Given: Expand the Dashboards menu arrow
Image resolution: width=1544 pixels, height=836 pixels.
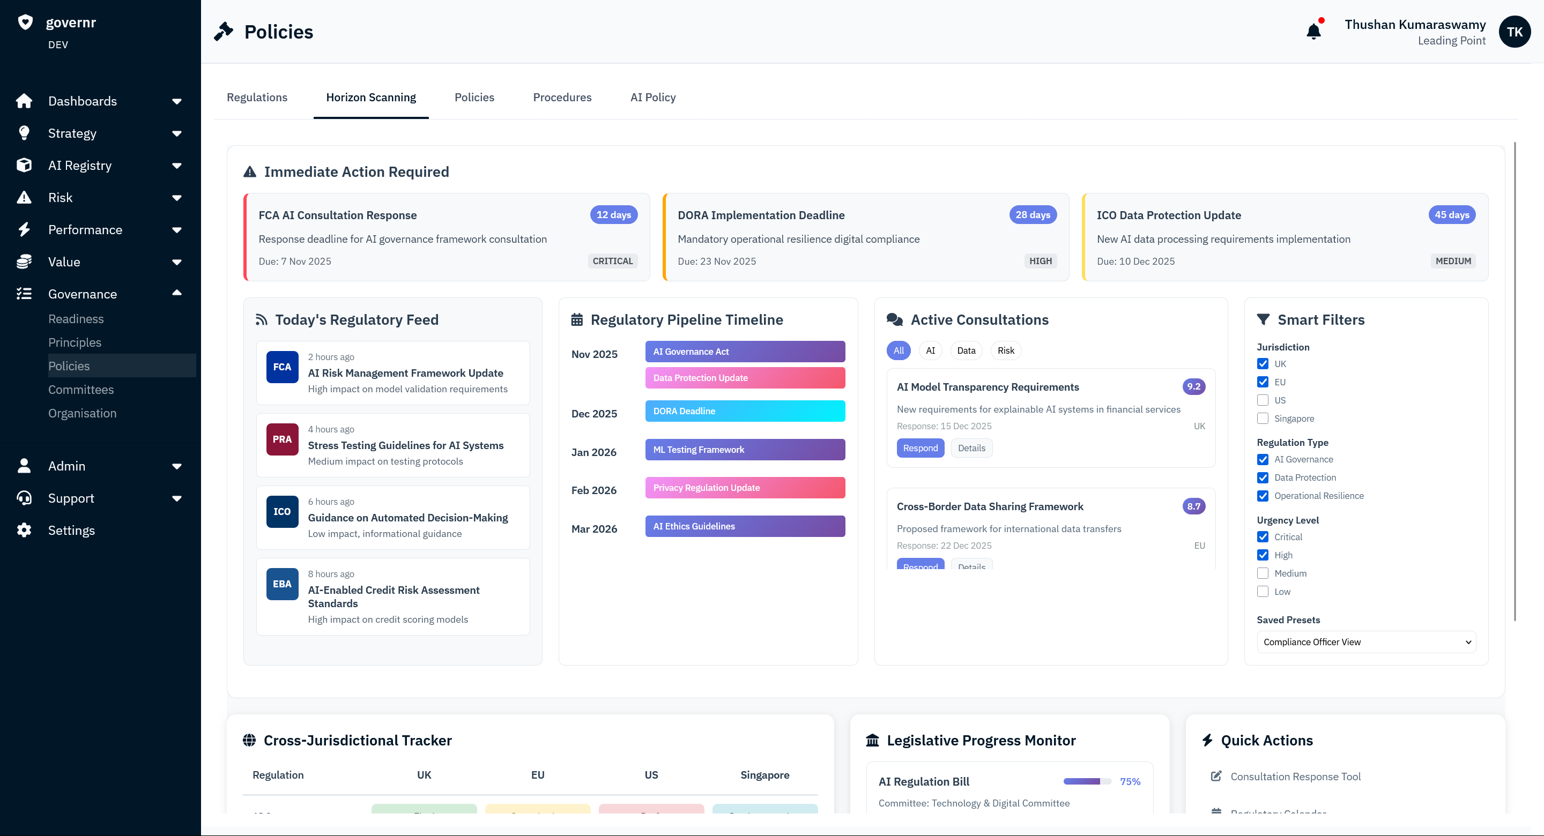Looking at the screenshot, I should [x=177, y=101].
